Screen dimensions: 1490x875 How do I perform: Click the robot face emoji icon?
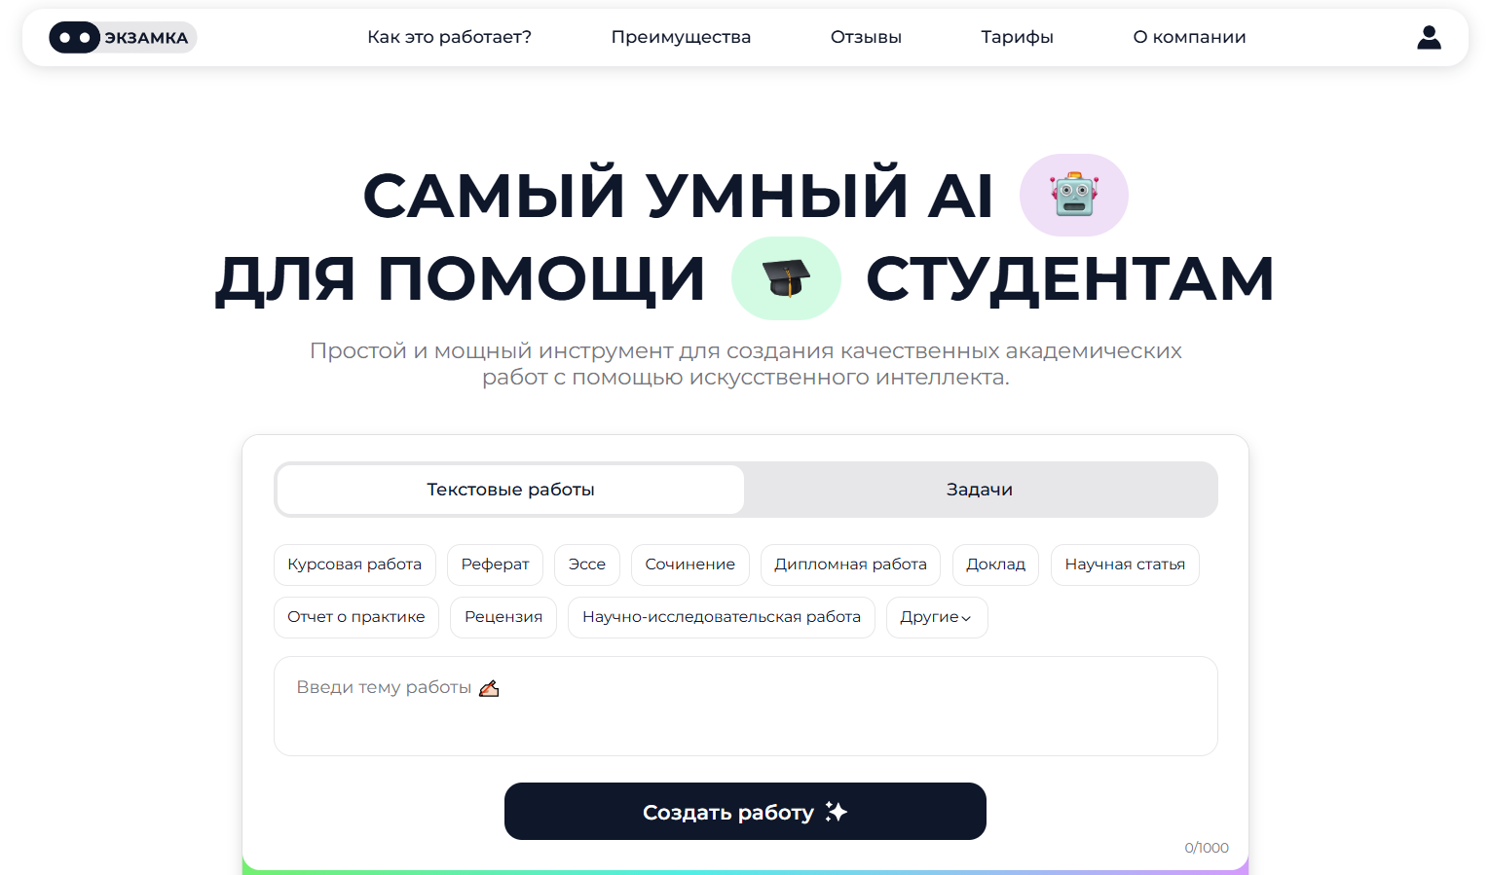[x=1074, y=195]
